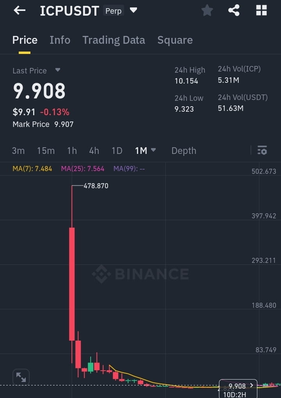Screen dimensions: 281x398
Task: Click the 9.908 current price tag arrow
Action: (x=252, y=386)
